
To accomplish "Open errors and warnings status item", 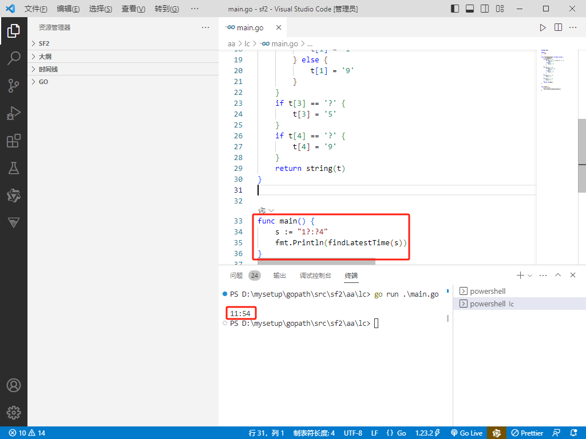I will (x=27, y=433).
